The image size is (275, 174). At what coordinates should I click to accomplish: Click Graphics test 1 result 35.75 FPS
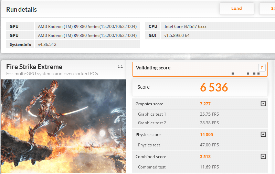click(209, 114)
